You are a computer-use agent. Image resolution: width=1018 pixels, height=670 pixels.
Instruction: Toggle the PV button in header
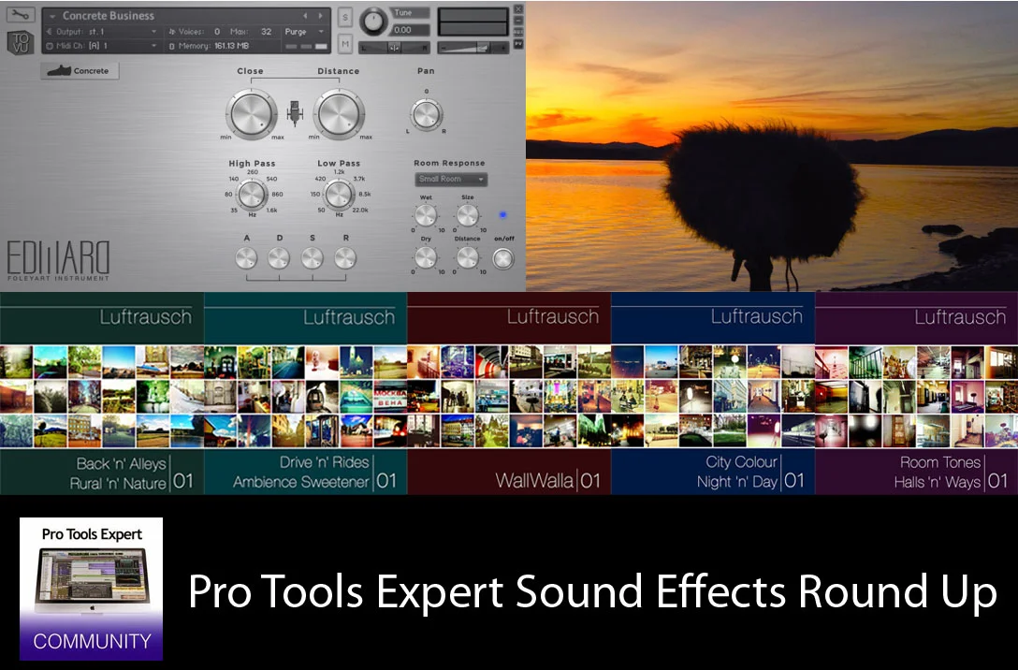pos(518,43)
